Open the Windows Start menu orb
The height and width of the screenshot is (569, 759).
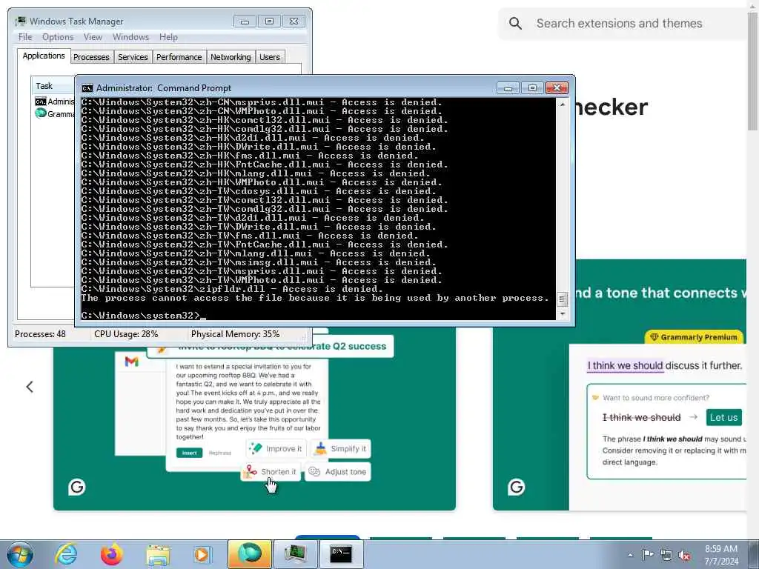(x=20, y=554)
